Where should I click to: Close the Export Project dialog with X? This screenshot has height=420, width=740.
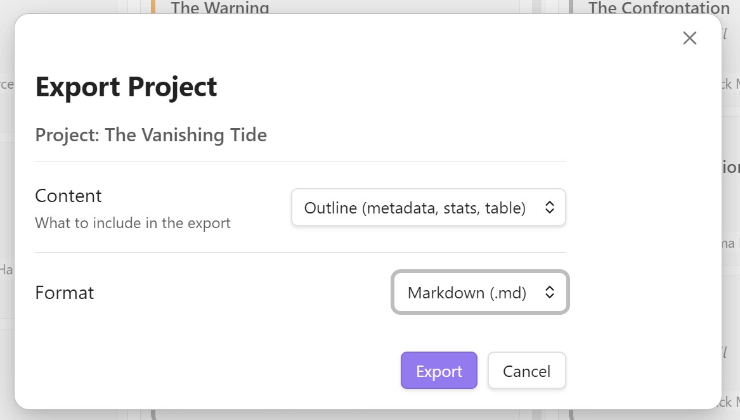tap(690, 38)
